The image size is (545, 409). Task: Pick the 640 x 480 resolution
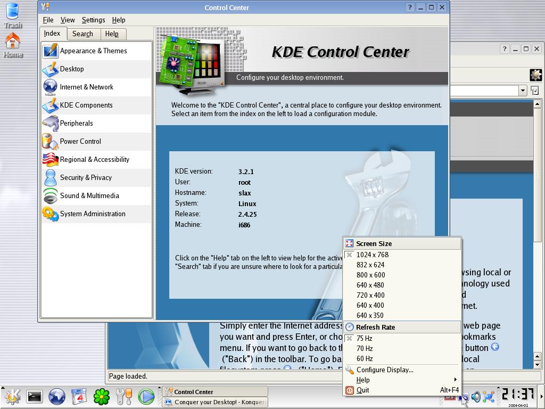coord(370,285)
